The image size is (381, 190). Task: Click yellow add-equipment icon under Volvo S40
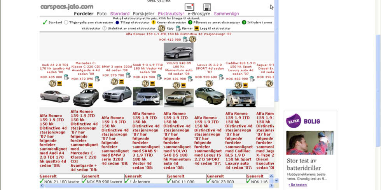184,85
